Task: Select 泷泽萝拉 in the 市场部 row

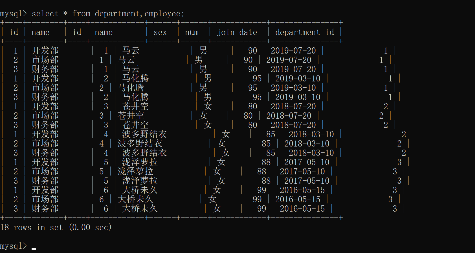Action: tap(135, 171)
